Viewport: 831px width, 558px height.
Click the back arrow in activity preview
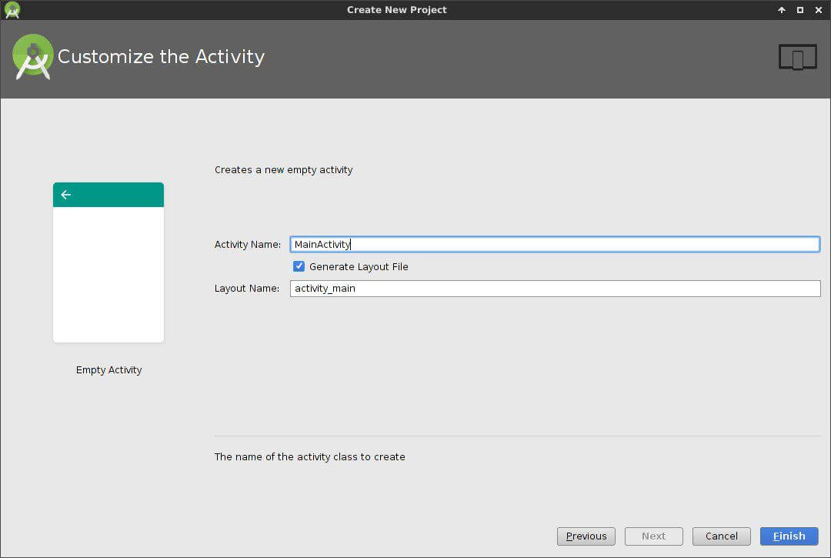[x=66, y=195]
